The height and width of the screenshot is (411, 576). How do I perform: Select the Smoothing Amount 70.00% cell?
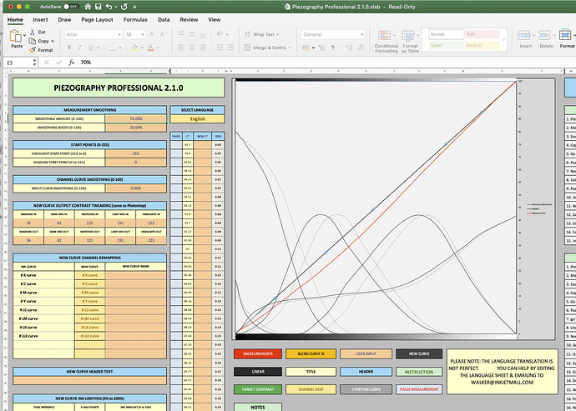coord(135,119)
